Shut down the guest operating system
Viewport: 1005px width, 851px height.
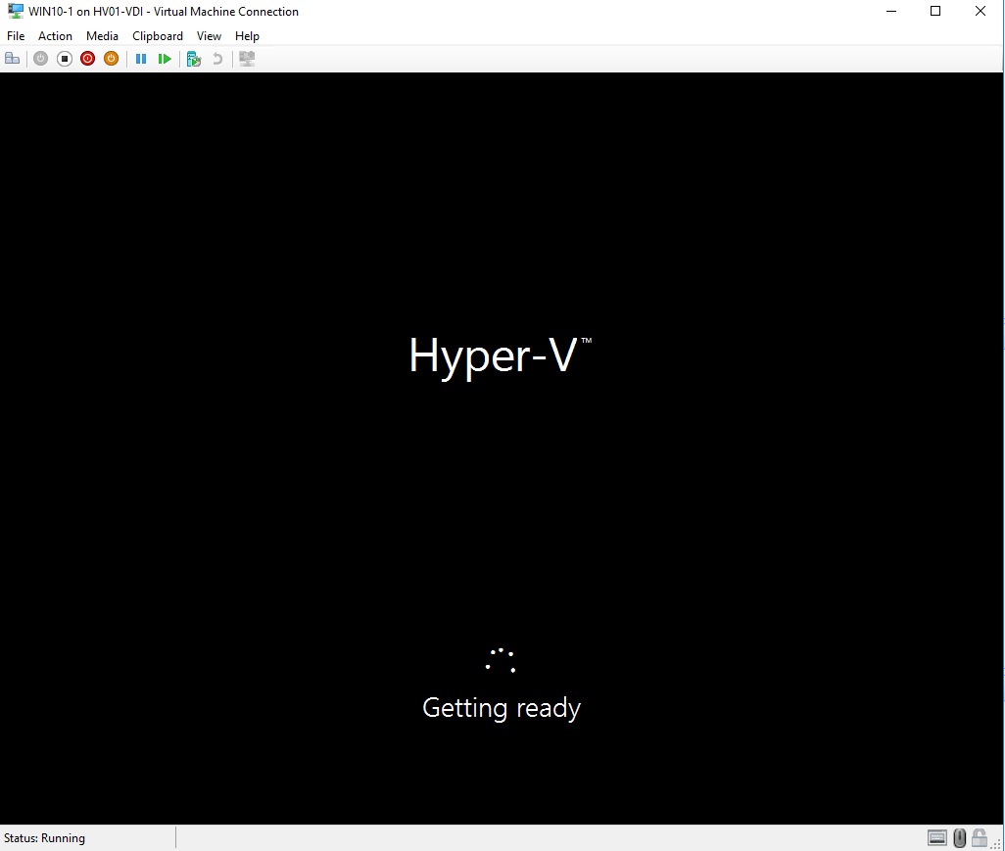coord(87,58)
